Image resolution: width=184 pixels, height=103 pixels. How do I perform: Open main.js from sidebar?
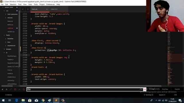click(10, 70)
